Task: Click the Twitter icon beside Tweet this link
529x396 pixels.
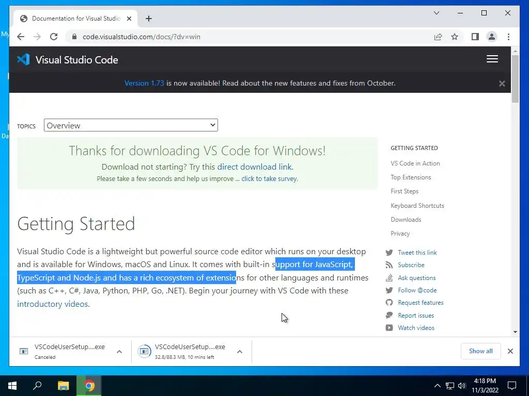Action: pos(389,253)
